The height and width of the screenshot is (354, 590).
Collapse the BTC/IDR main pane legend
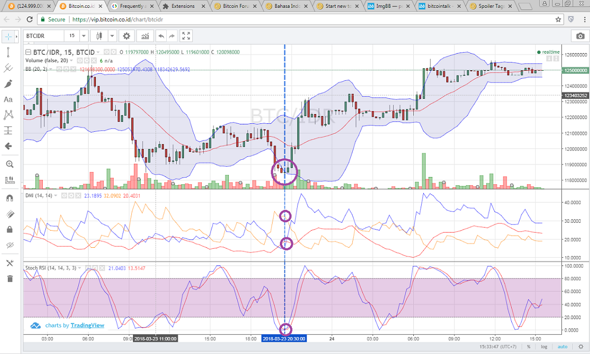[28, 52]
